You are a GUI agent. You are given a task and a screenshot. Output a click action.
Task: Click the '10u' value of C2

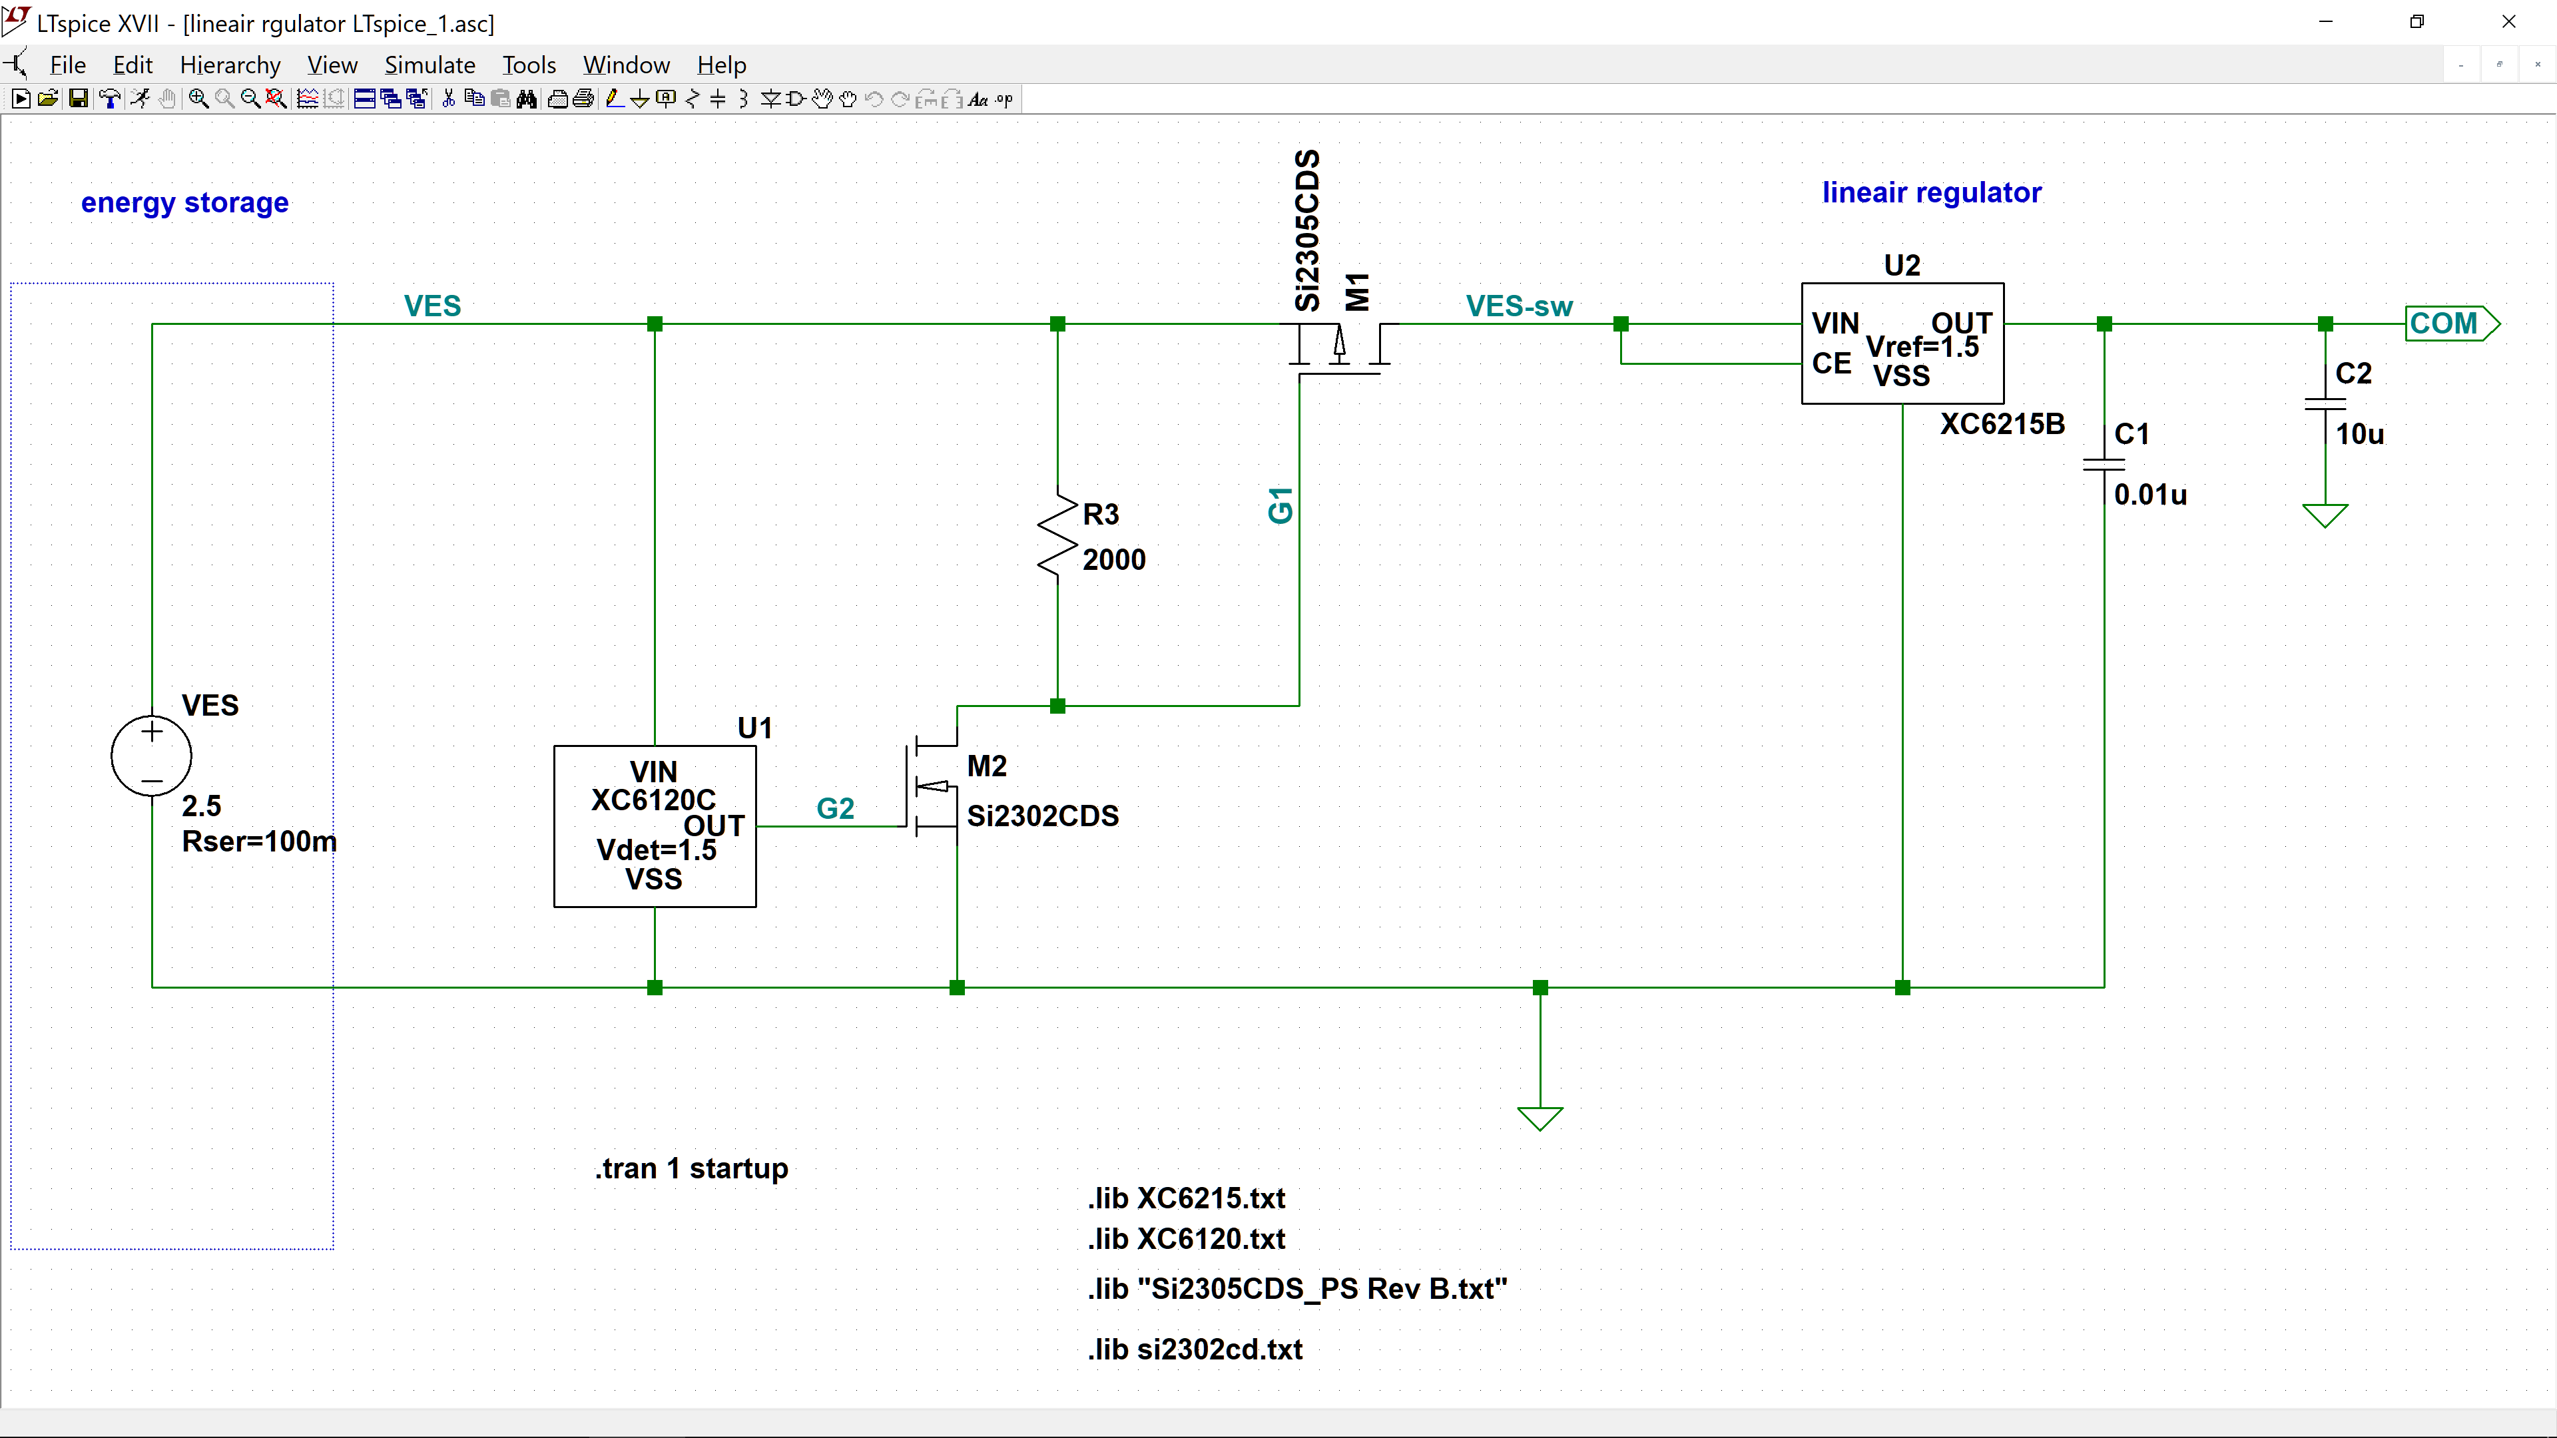click(2359, 433)
